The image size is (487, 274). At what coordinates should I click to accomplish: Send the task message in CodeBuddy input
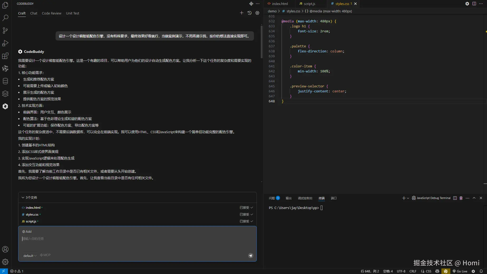[250, 256]
